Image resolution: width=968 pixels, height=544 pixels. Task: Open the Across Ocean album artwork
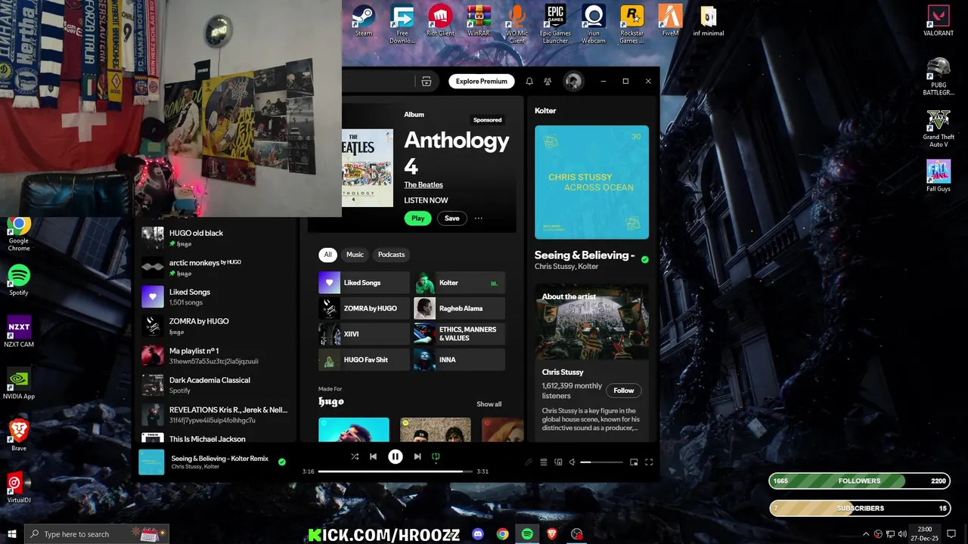point(591,182)
